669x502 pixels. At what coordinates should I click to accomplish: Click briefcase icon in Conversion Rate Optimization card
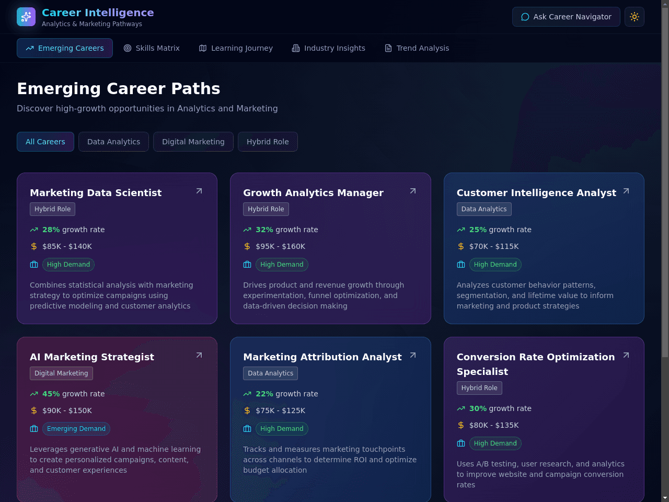pos(461,443)
